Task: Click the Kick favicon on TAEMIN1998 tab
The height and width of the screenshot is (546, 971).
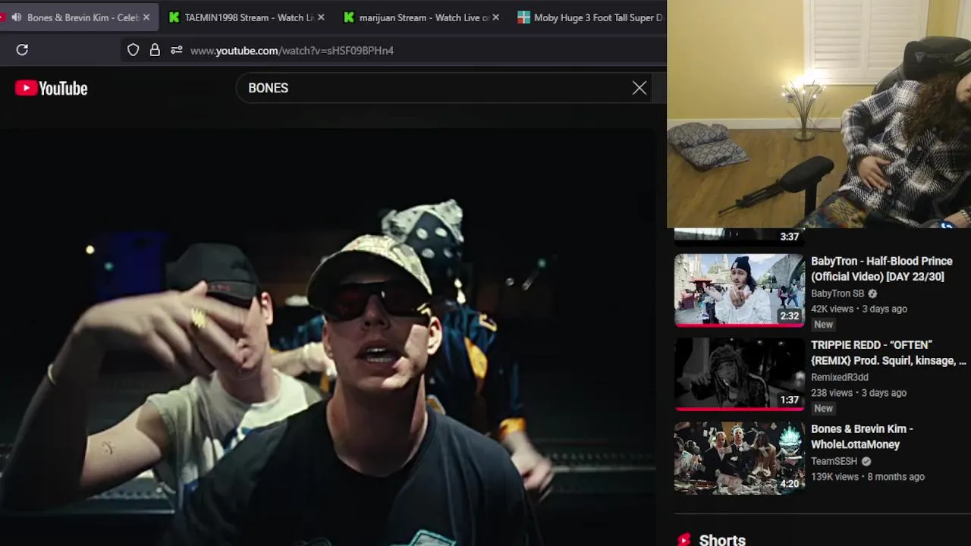Action: click(x=174, y=17)
